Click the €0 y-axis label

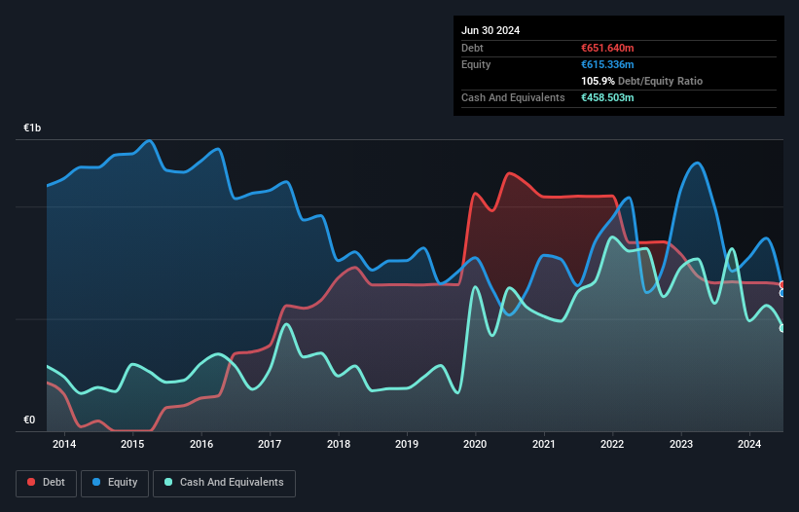point(29,420)
